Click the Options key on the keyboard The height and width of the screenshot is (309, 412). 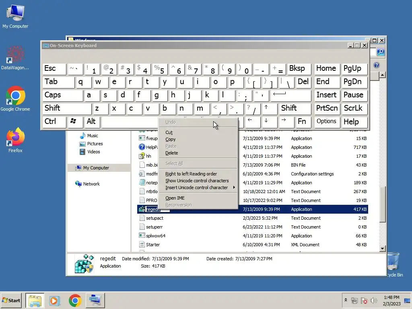(x=327, y=122)
